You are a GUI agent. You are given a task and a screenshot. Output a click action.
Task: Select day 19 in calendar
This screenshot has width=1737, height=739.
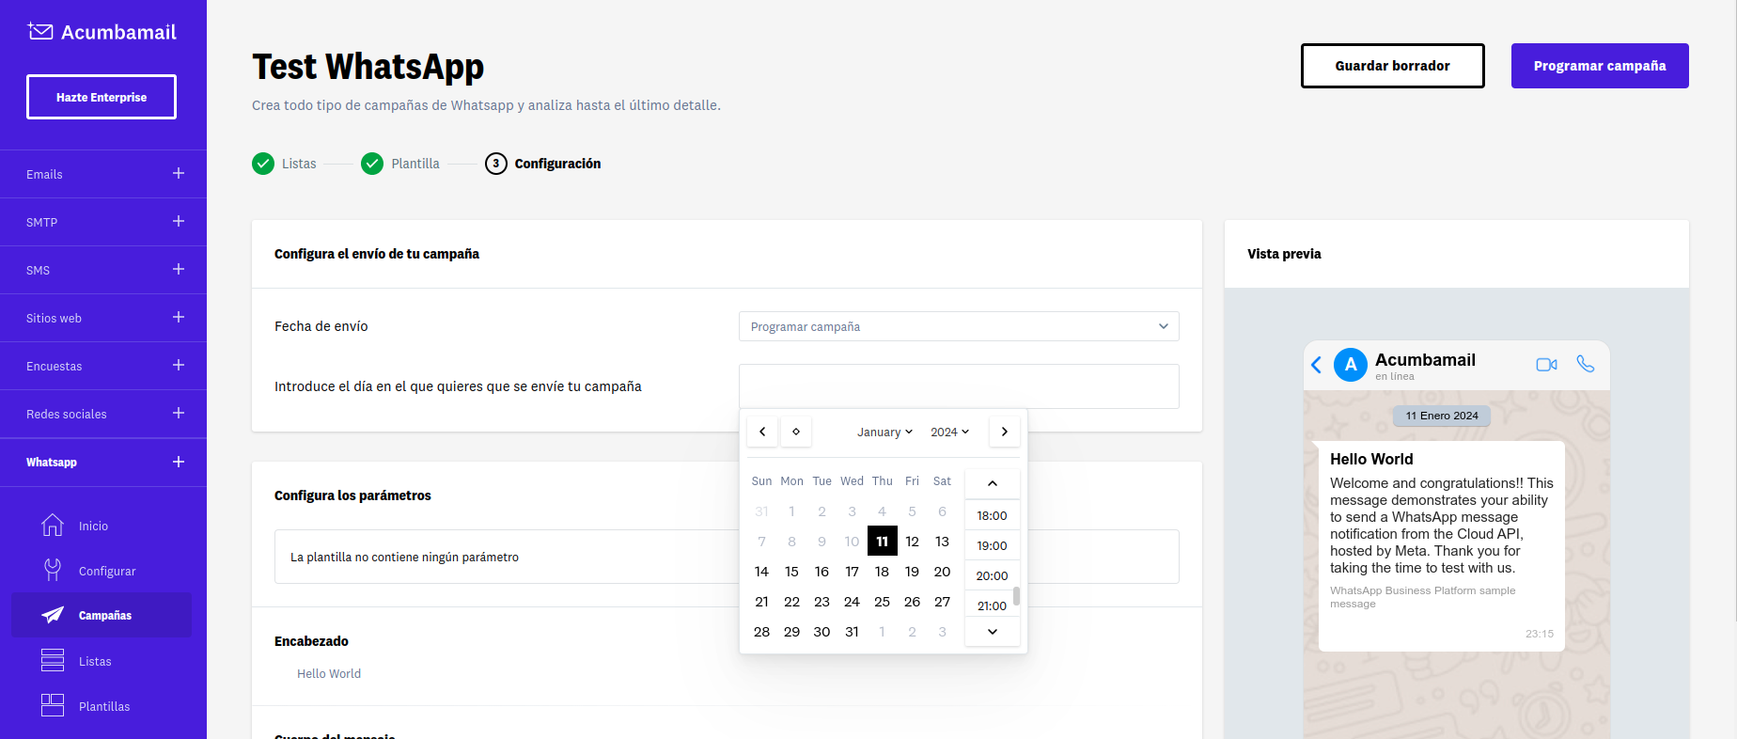(x=913, y=571)
